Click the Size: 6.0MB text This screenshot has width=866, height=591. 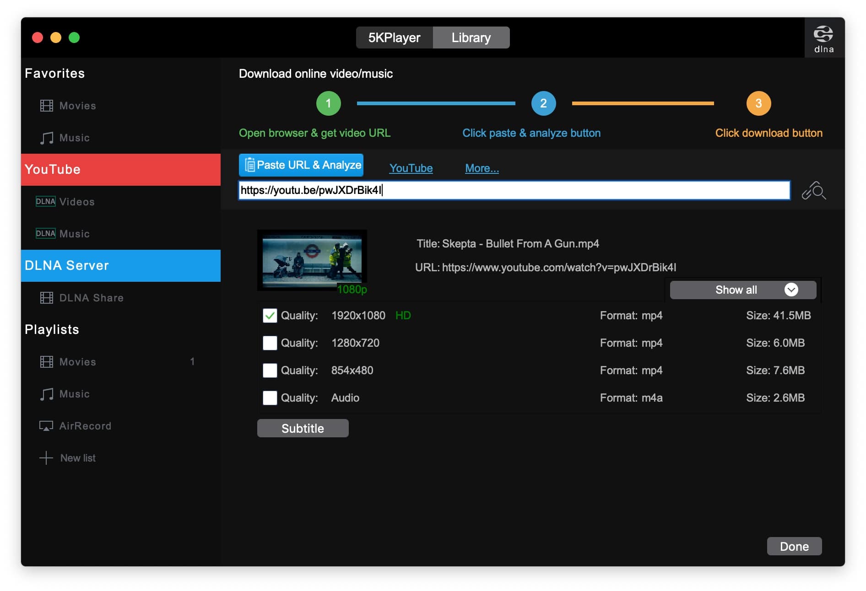pyautogui.click(x=775, y=343)
